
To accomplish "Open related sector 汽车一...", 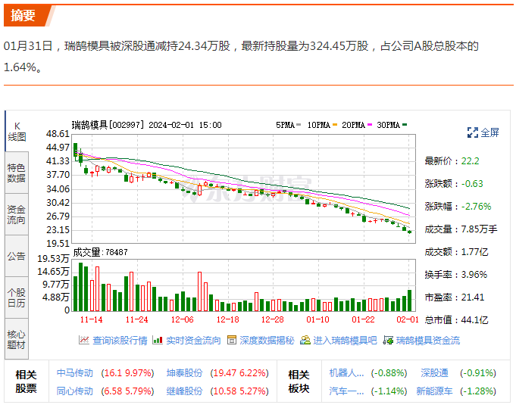I will (346, 391).
